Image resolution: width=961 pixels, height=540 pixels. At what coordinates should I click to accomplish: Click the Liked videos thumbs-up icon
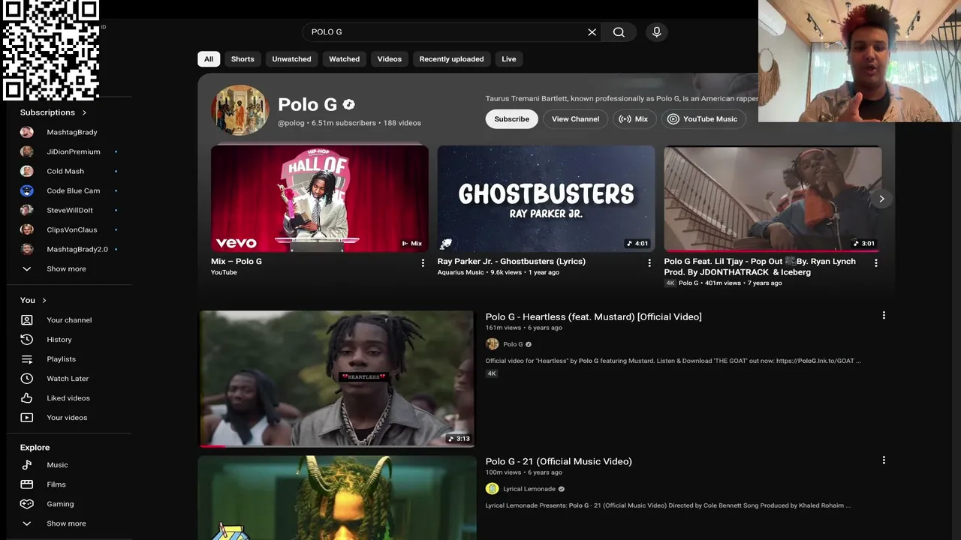tap(27, 397)
